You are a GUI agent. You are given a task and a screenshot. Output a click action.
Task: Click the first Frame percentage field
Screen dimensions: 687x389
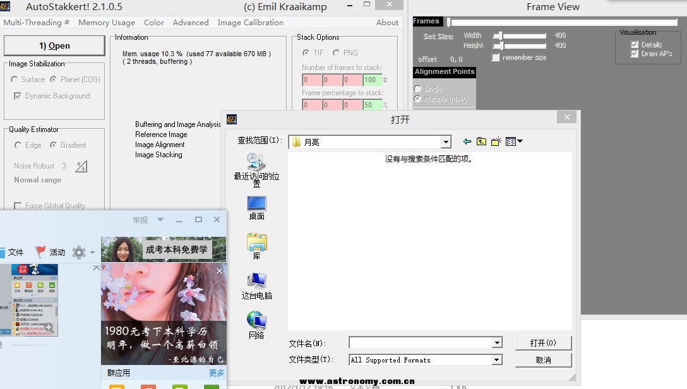311,105
